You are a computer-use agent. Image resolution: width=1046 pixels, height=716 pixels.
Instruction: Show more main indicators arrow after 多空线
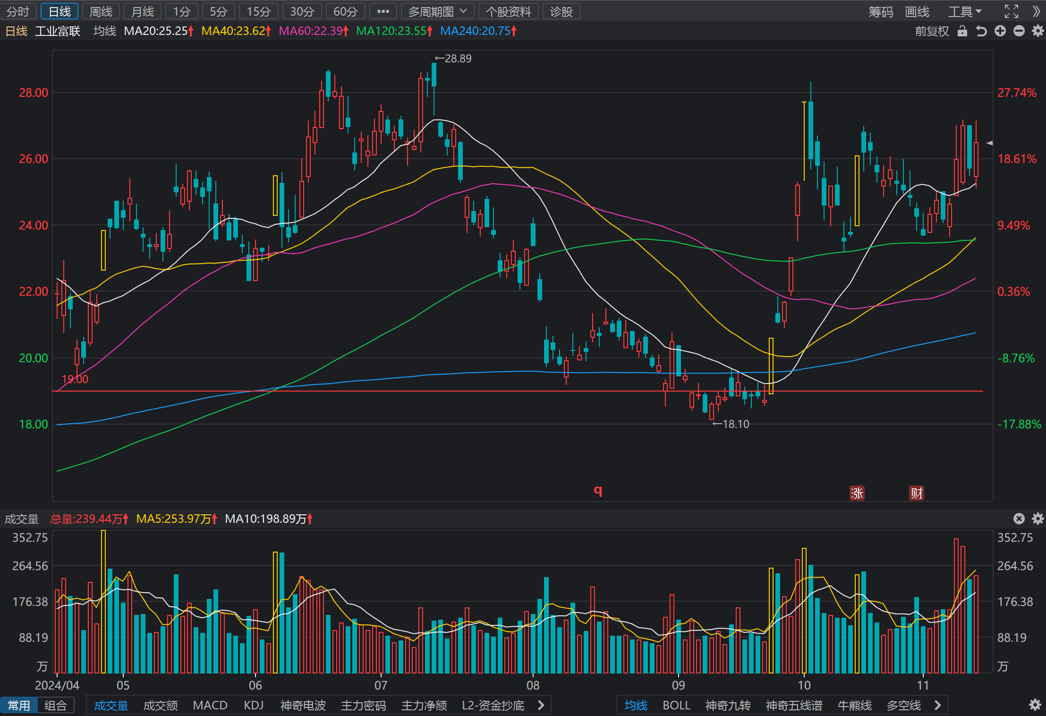938,705
